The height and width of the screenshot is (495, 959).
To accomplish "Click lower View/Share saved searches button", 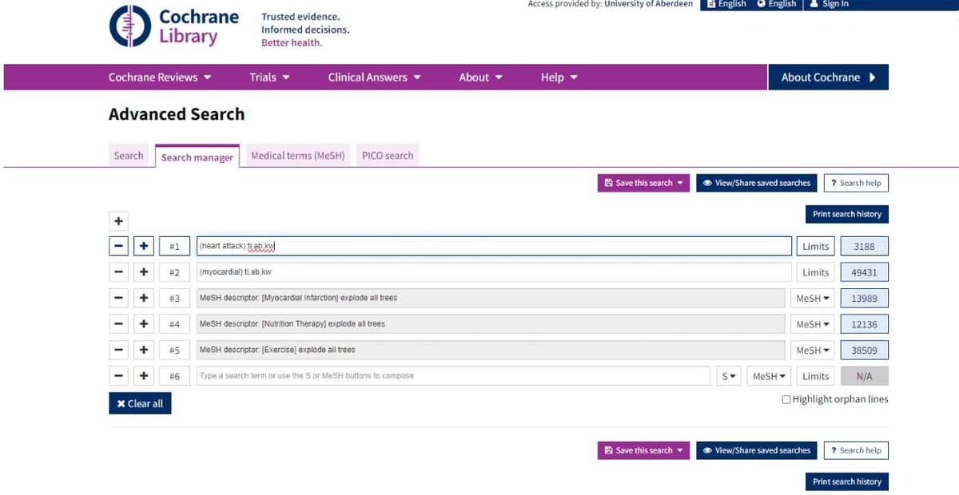I will 757,450.
